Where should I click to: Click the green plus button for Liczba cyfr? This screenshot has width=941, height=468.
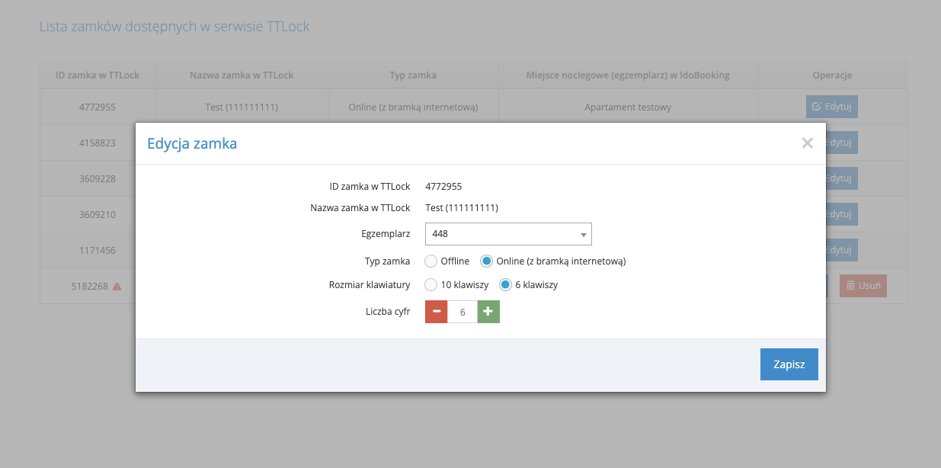488,312
